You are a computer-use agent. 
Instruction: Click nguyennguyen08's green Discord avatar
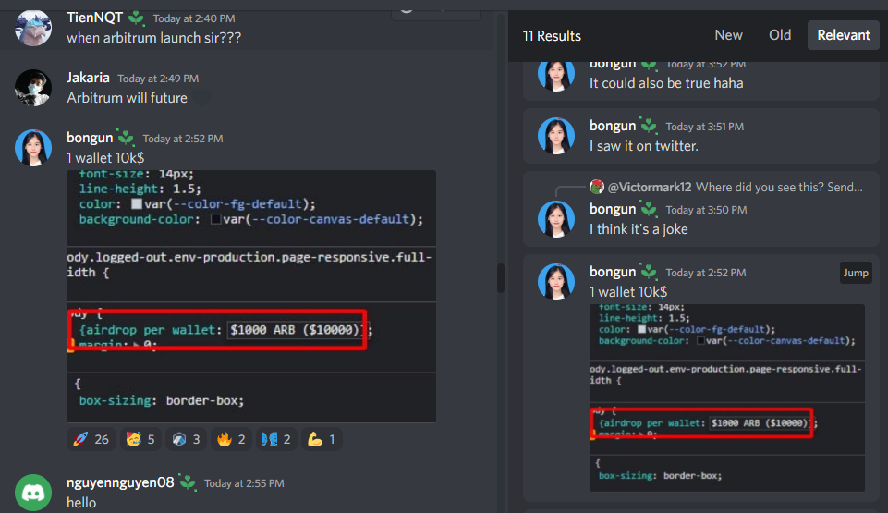point(33,493)
